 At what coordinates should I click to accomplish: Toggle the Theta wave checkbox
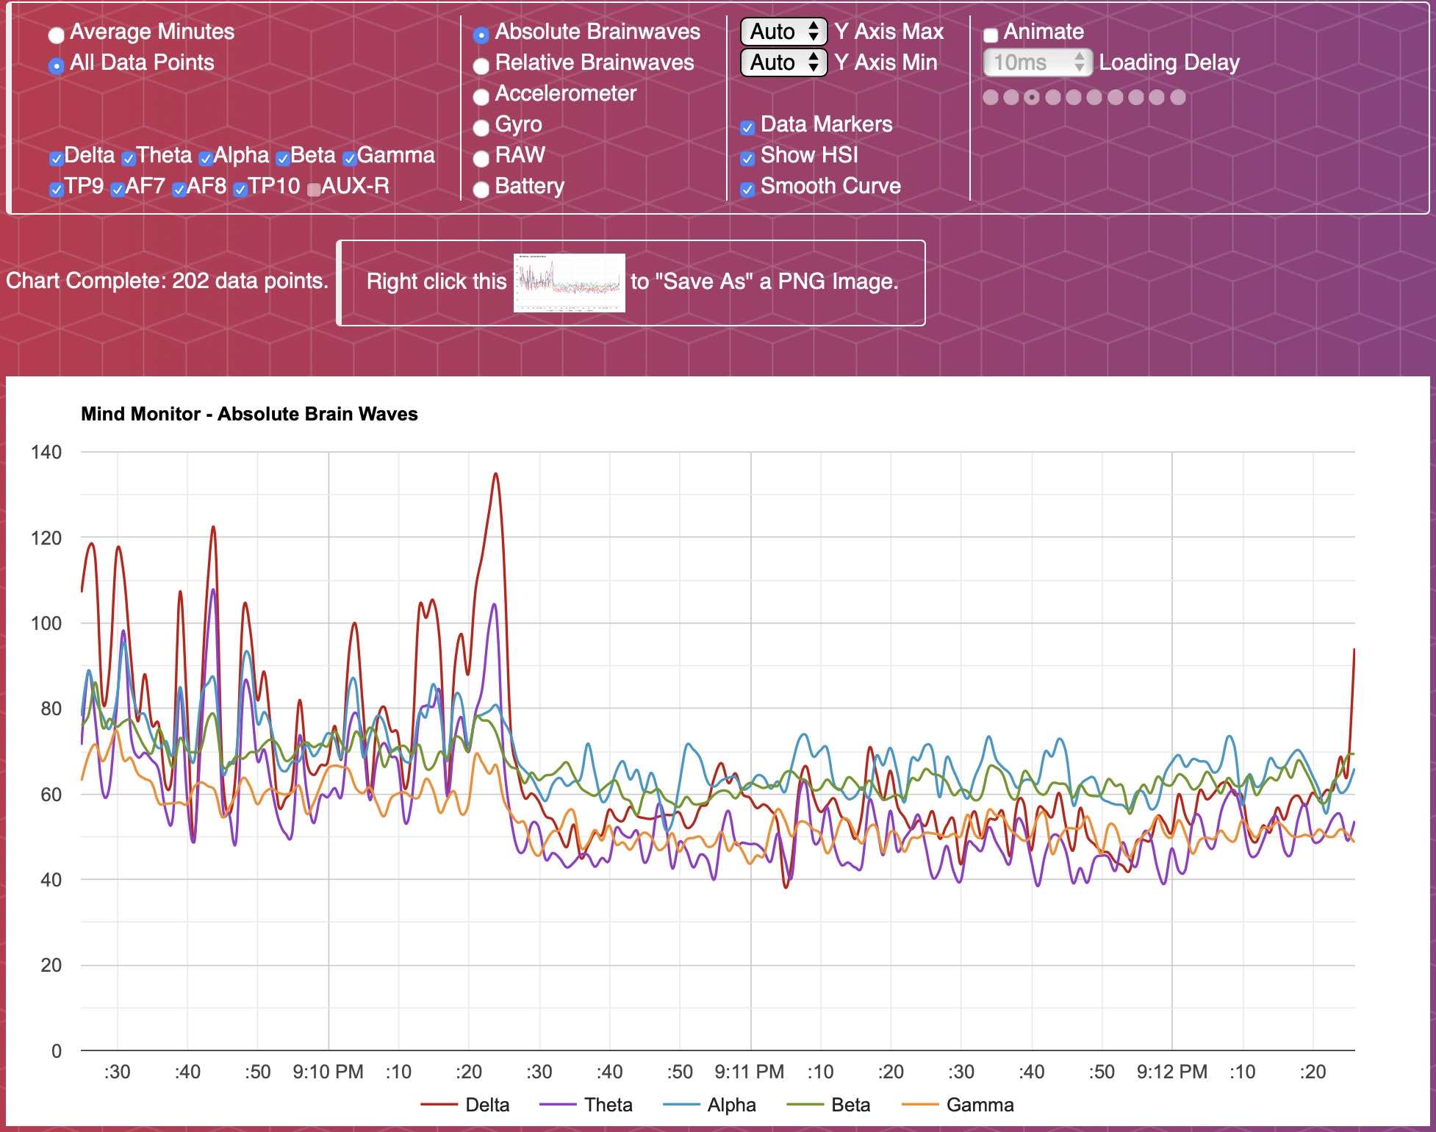point(129,158)
